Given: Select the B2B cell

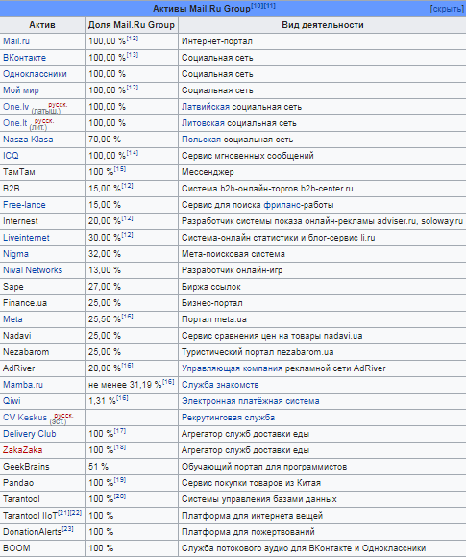Looking at the screenshot, I should pos(42,189).
